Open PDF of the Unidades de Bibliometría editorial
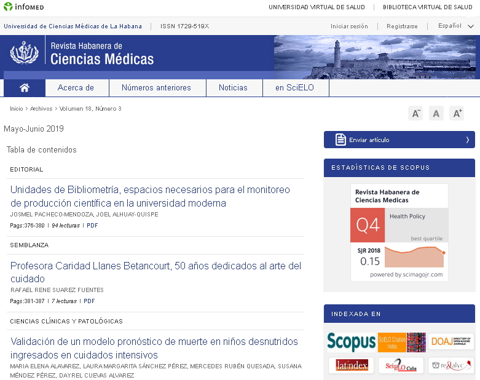 click(92, 226)
